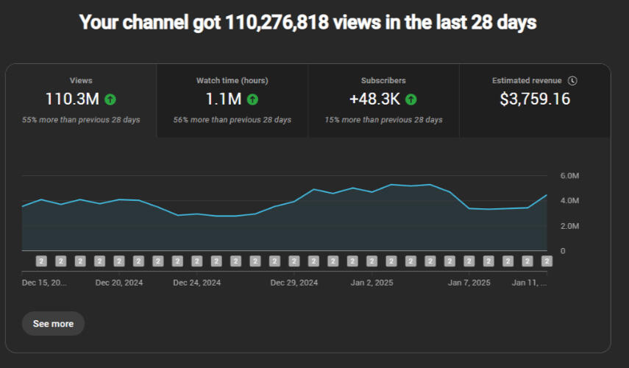The image size is (629, 368).
Task: Open the rightmost video marker on the timeline
Action: pos(547,261)
